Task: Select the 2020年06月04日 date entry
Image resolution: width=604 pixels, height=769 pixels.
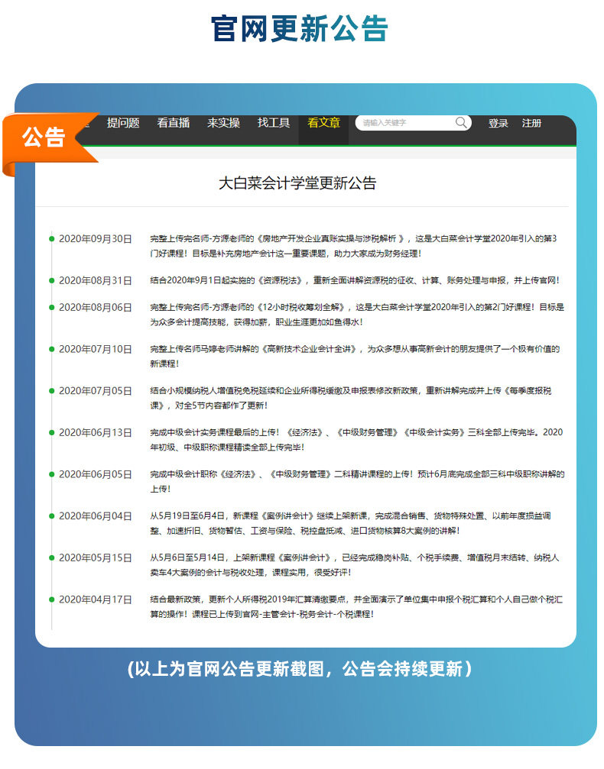Action: pos(96,516)
